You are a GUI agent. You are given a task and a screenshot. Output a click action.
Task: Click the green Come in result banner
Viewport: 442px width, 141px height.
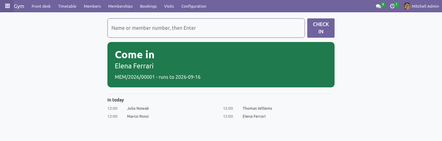(221, 65)
